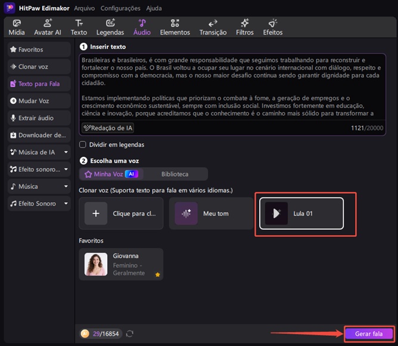Switch to the Biblioteca tab
Viewport: 398px width, 346px height.
click(175, 174)
